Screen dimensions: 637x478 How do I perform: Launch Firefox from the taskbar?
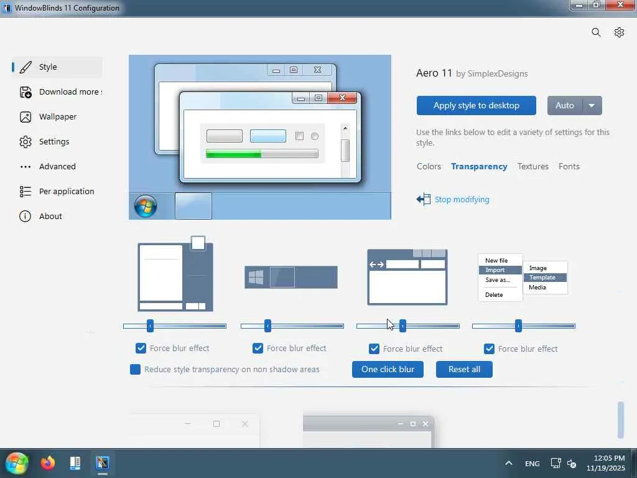tap(48, 463)
